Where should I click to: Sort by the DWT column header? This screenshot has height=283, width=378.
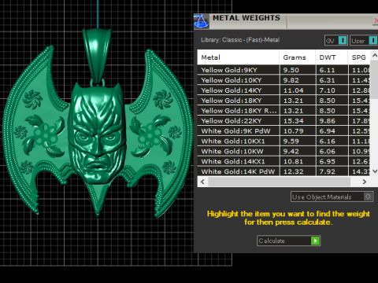[x=332, y=57]
